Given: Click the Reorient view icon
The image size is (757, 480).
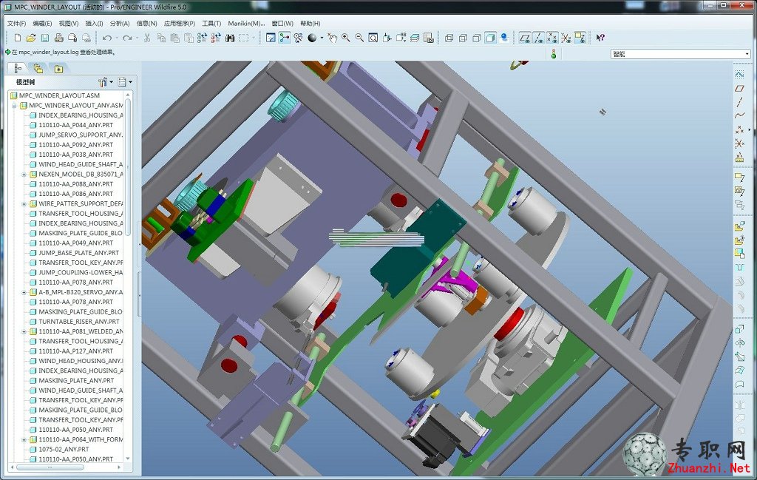Looking at the screenshot, I should pos(387,38).
